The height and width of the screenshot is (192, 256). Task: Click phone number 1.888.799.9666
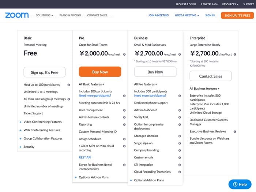pyautogui.click(x=209, y=4)
